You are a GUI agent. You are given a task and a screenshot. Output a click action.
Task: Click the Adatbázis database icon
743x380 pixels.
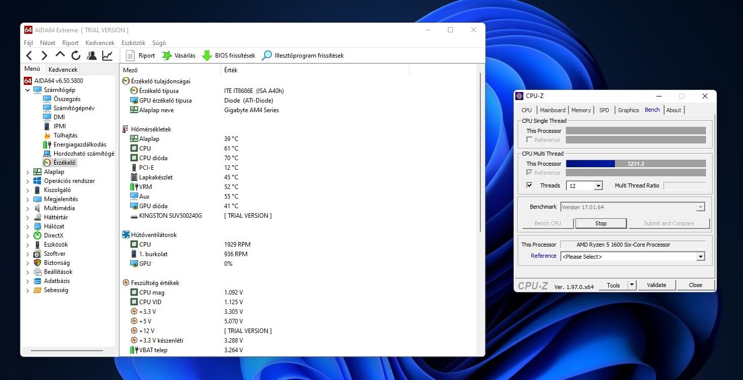(x=37, y=281)
